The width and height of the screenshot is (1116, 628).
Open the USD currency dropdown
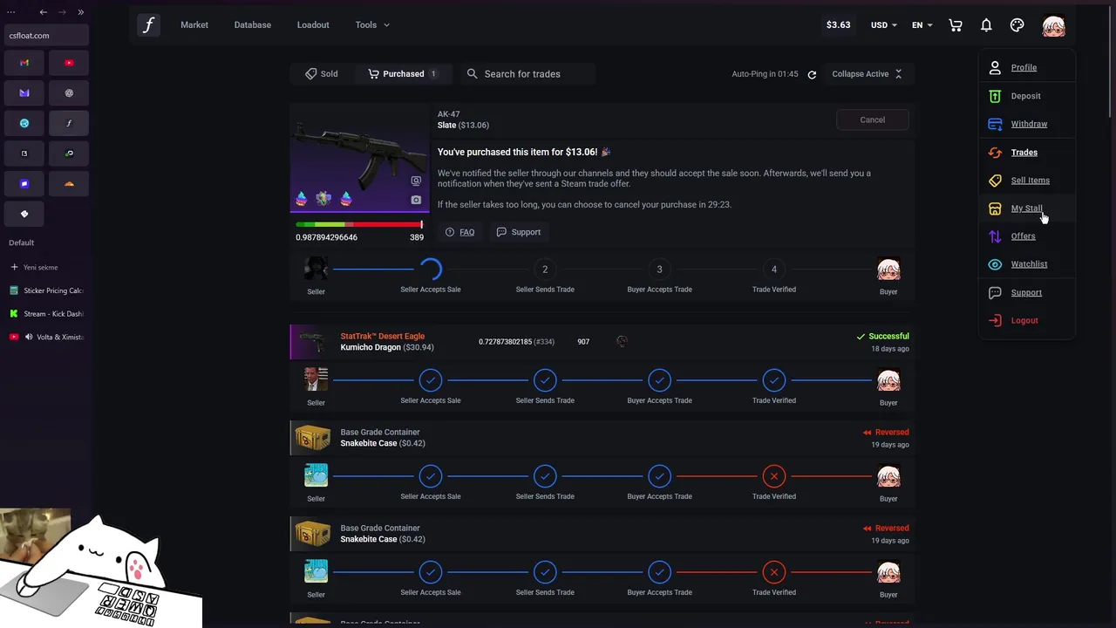coord(883,25)
